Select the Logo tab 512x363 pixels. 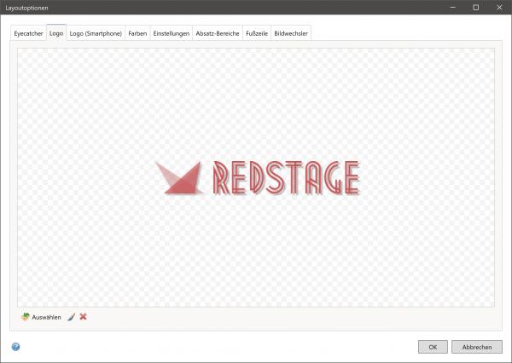[56, 34]
